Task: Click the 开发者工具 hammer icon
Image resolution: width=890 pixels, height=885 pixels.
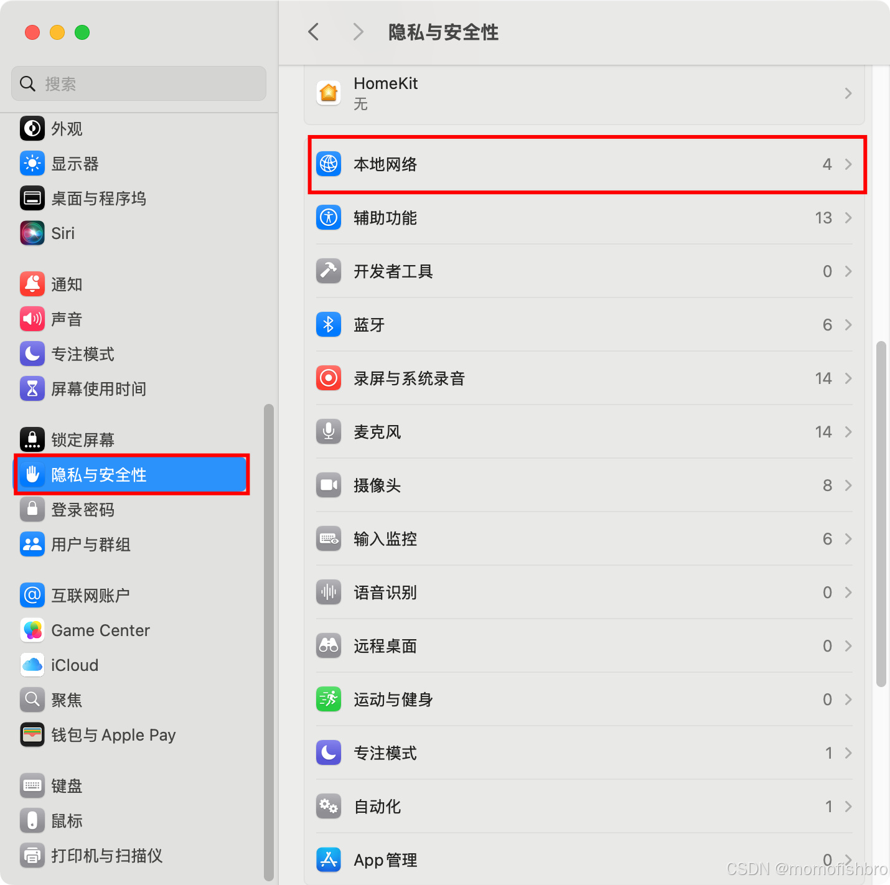Action: (329, 271)
